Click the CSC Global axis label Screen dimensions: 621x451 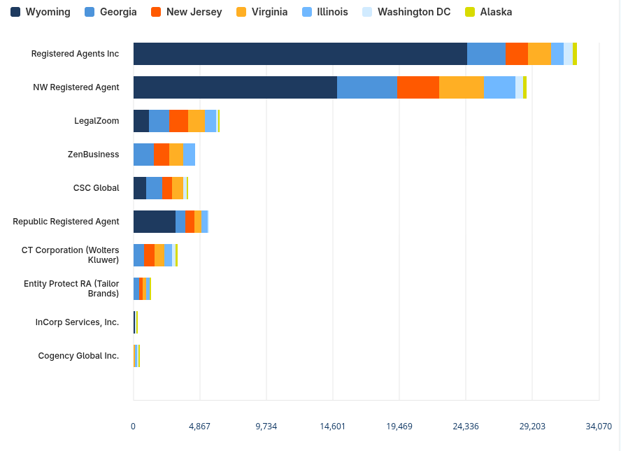click(x=97, y=188)
